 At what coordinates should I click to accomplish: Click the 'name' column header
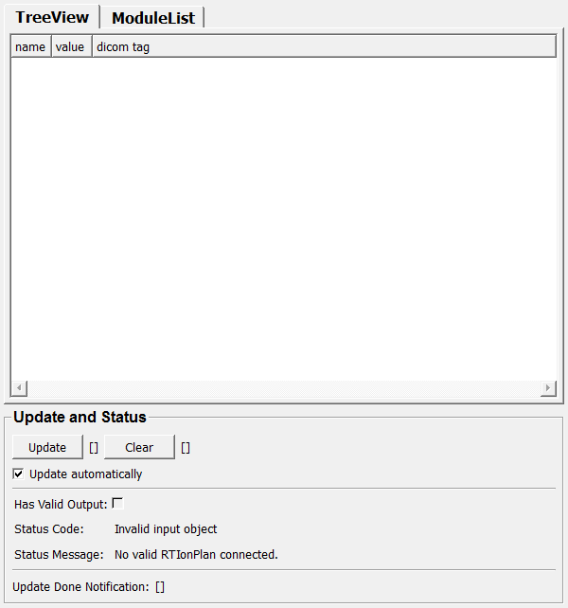(30, 46)
